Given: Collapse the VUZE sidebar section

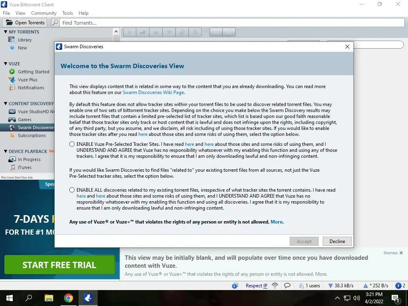Looking at the screenshot, I should pos(6,63).
